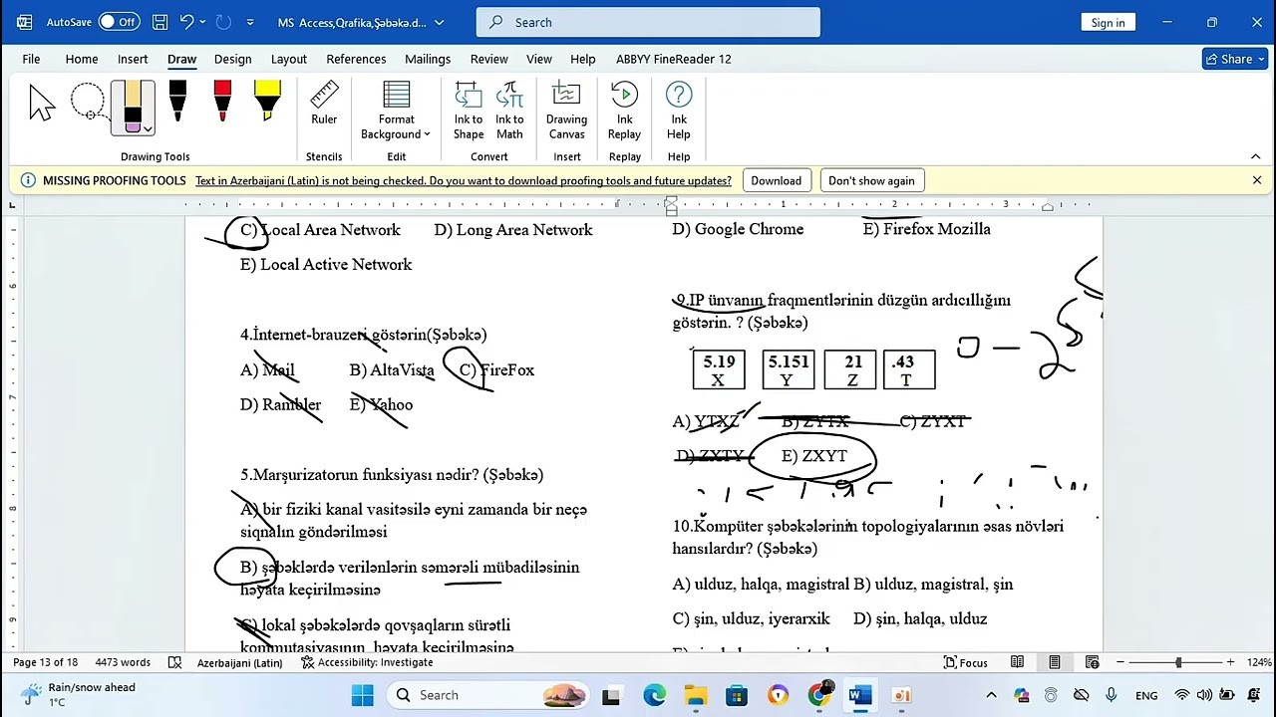Open the Design tab
This screenshot has width=1276, height=717.
pos(232,59)
